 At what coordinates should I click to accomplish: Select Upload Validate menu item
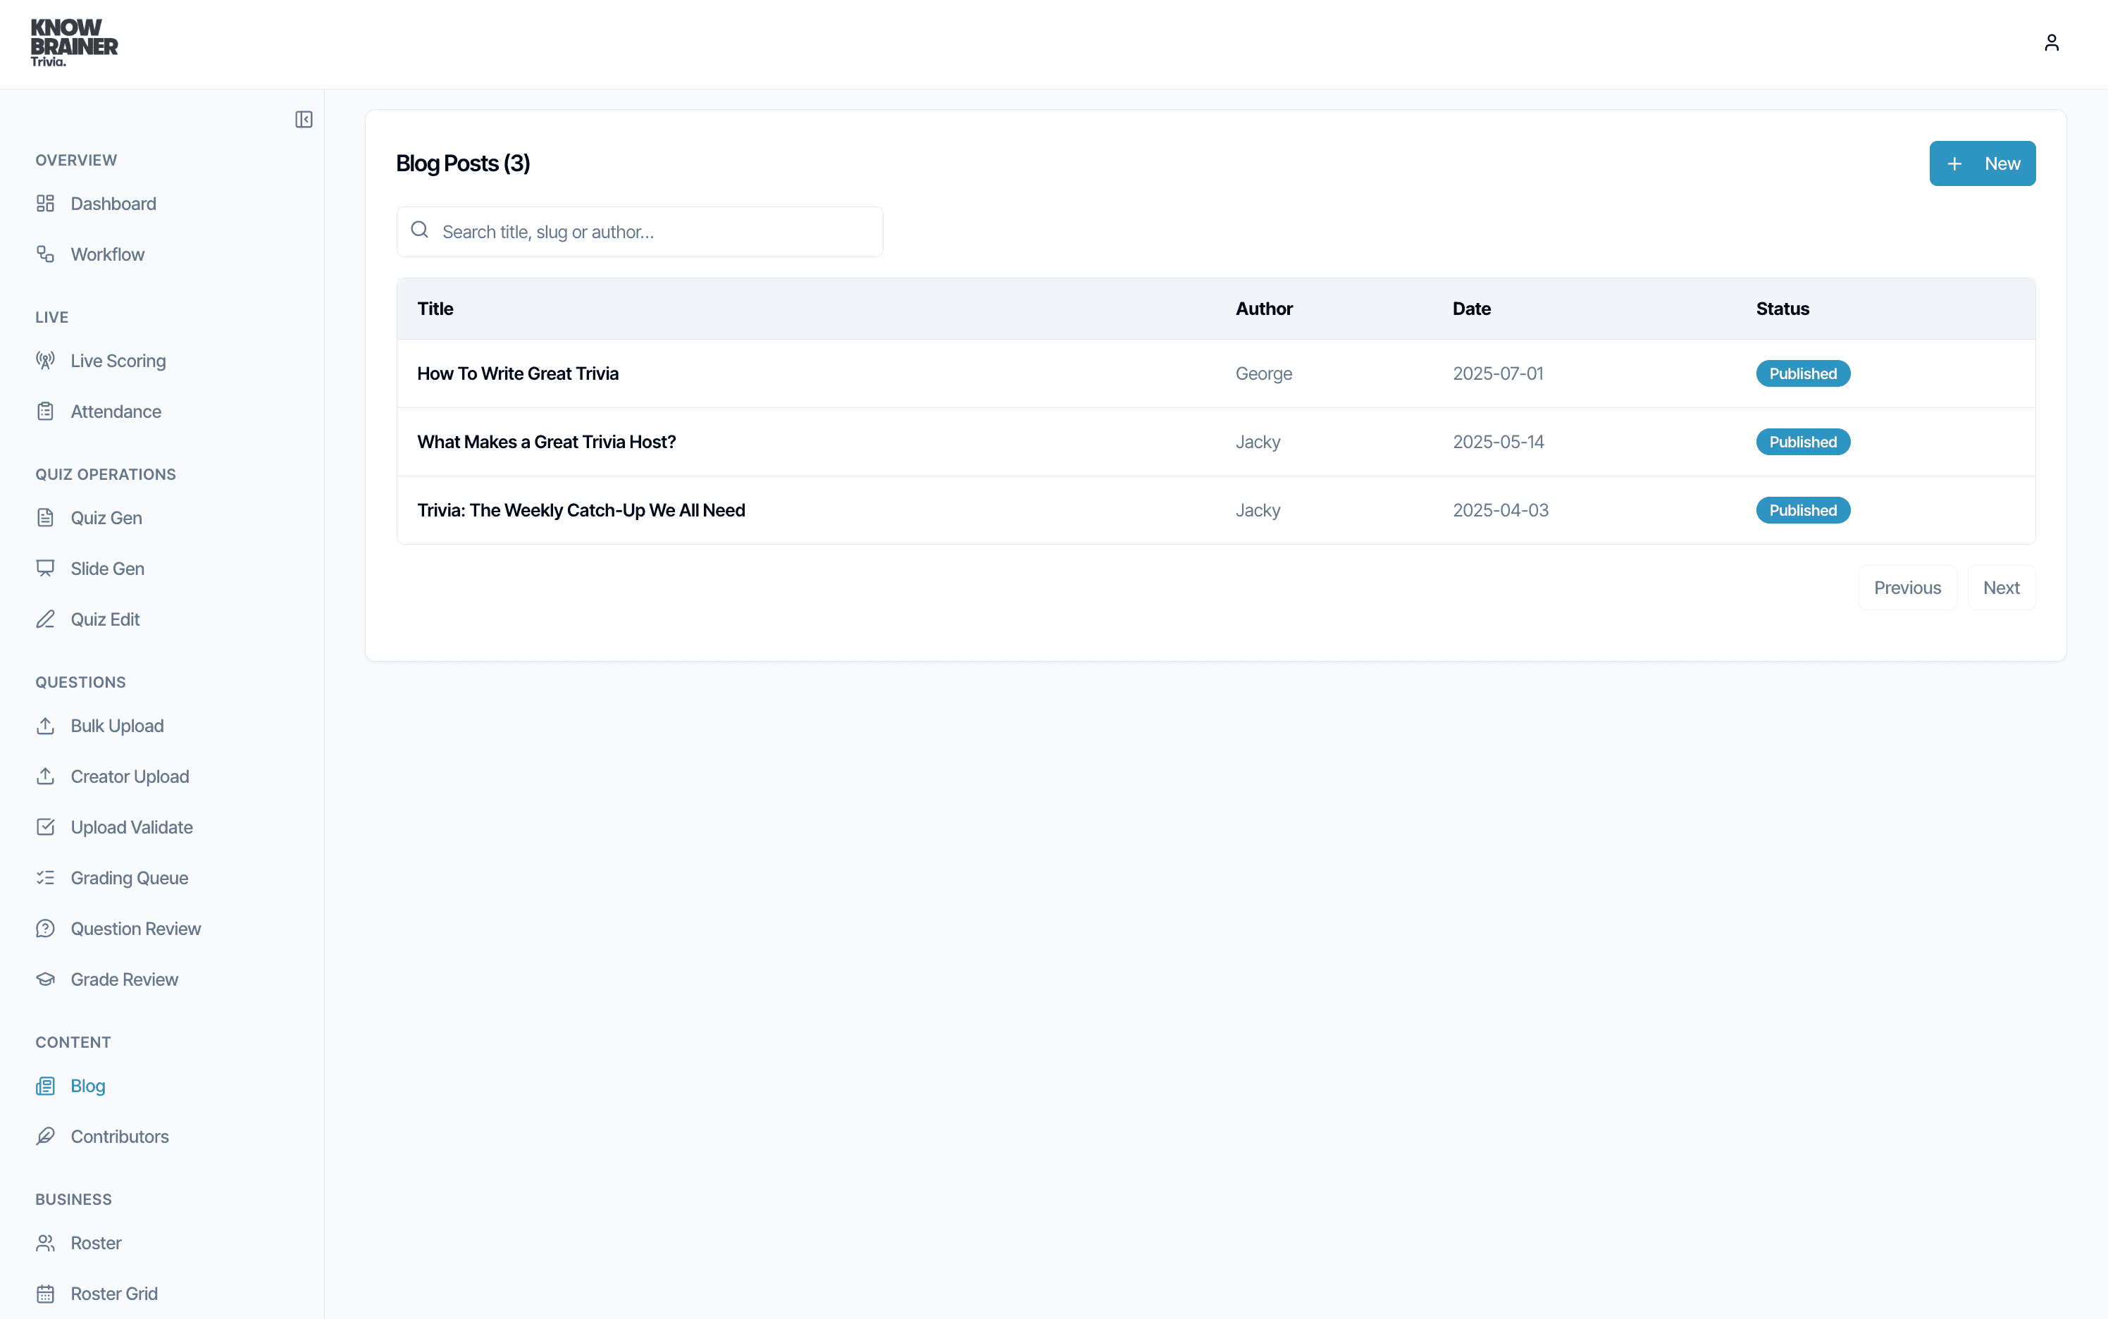(x=132, y=826)
